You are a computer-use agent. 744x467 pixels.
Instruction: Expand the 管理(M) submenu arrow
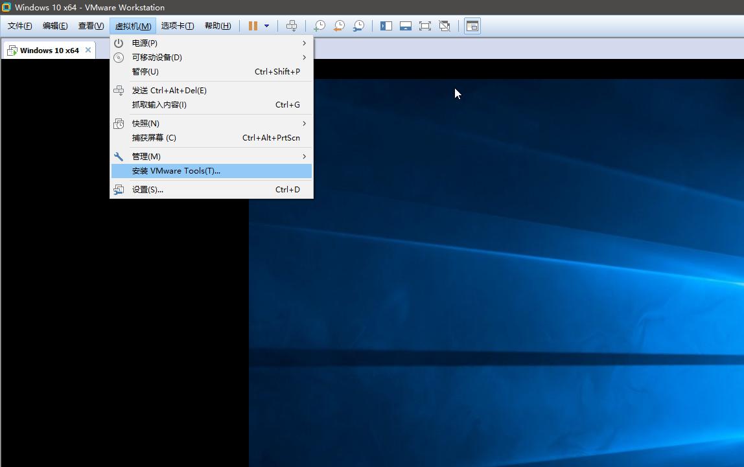[304, 157]
